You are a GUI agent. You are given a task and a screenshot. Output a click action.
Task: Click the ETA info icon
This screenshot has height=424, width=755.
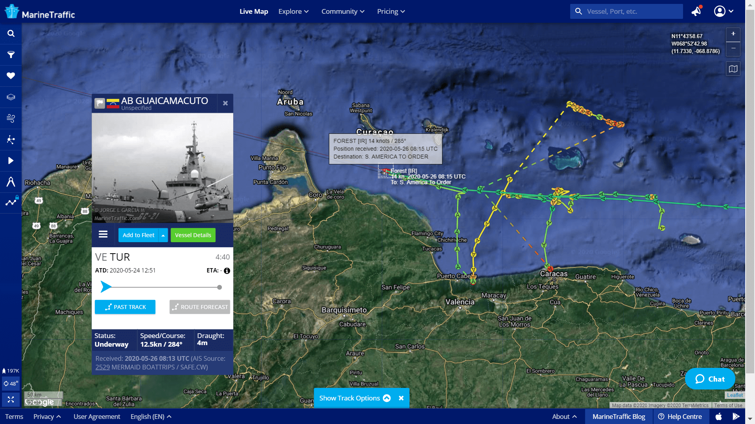227,270
